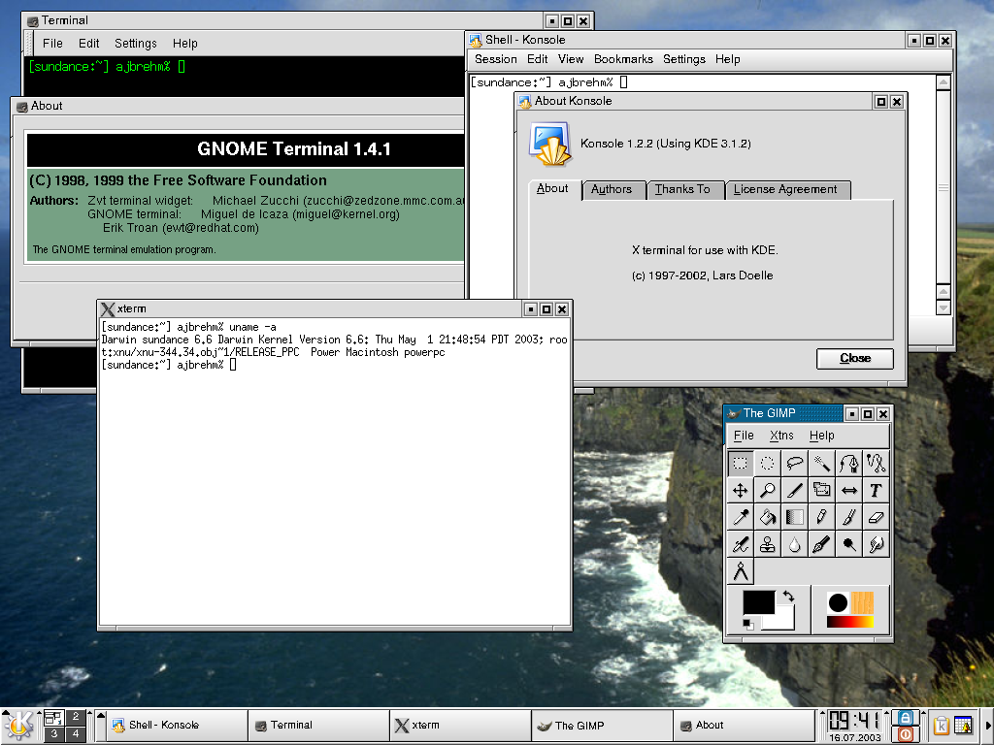Image resolution: width=994 pixels, height=745 pixels.
Task: Switch to virtual desktop 4 in pager
Action: (x=76, y=734)
